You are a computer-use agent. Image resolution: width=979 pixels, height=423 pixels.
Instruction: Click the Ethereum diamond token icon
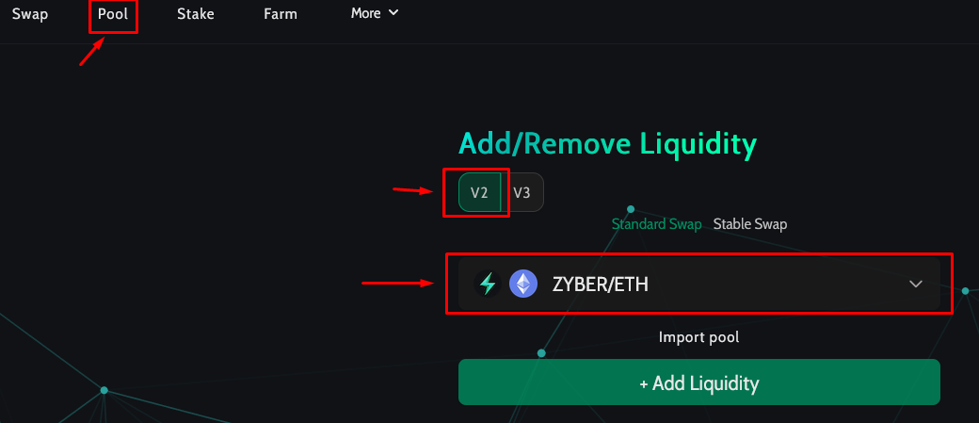coord(523,284)
